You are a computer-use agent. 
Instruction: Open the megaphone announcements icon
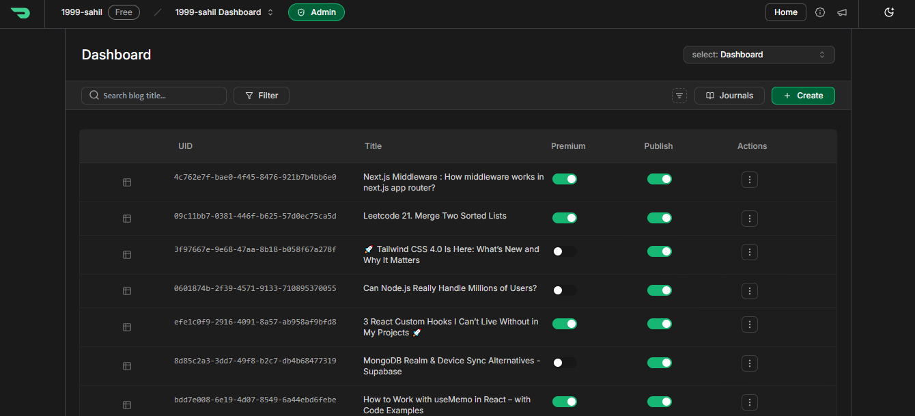pos(842,12)
